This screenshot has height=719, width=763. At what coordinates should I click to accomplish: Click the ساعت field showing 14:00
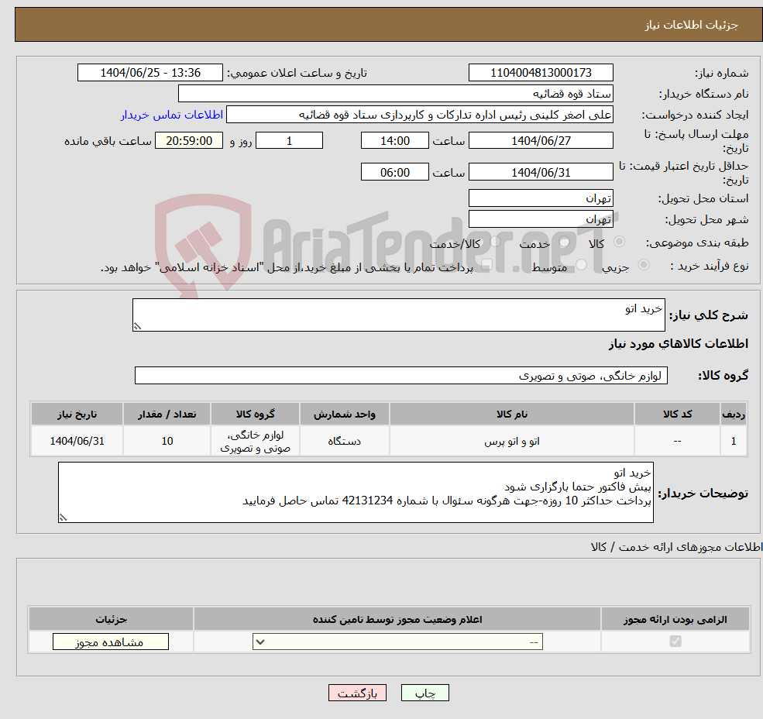tap(395, 140)
